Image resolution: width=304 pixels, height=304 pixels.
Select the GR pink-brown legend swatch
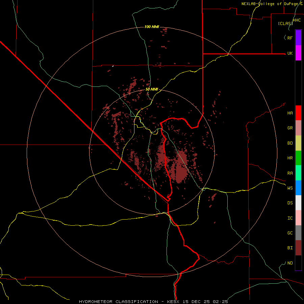click(298, 128)
